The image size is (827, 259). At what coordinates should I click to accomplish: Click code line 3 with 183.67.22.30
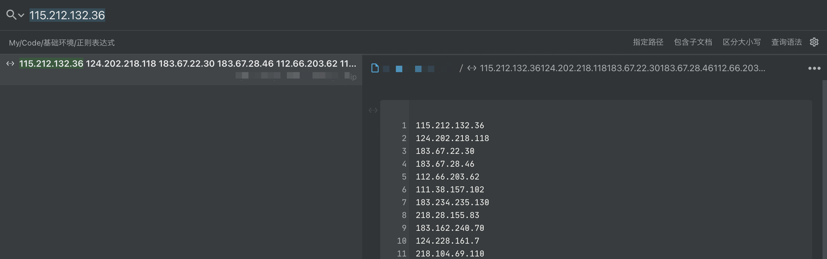[445, 151]
